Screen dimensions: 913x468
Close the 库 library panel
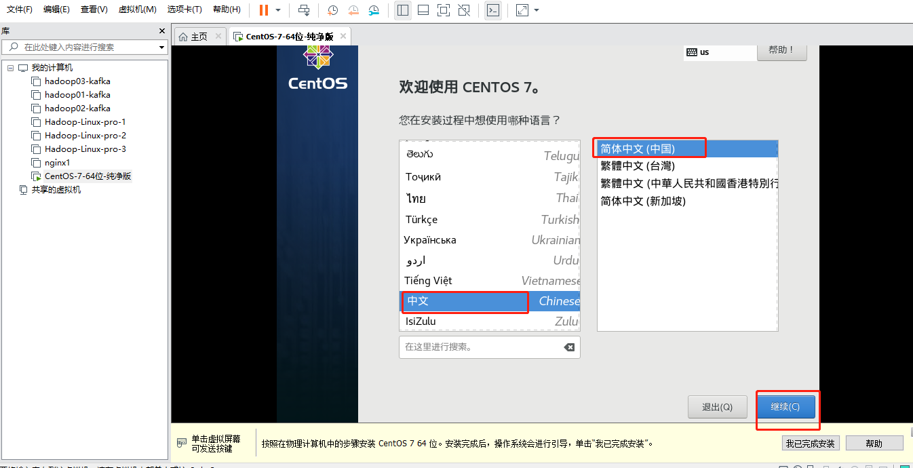tap(162, 31)
